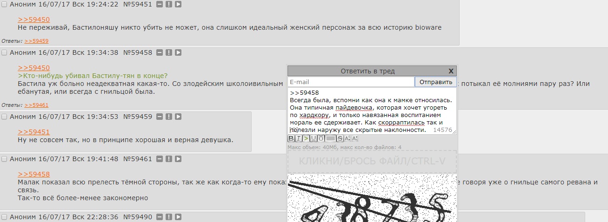Follow reply link >>59461 under post №59458
Screen dimensions: 608x222
point(36,105)
